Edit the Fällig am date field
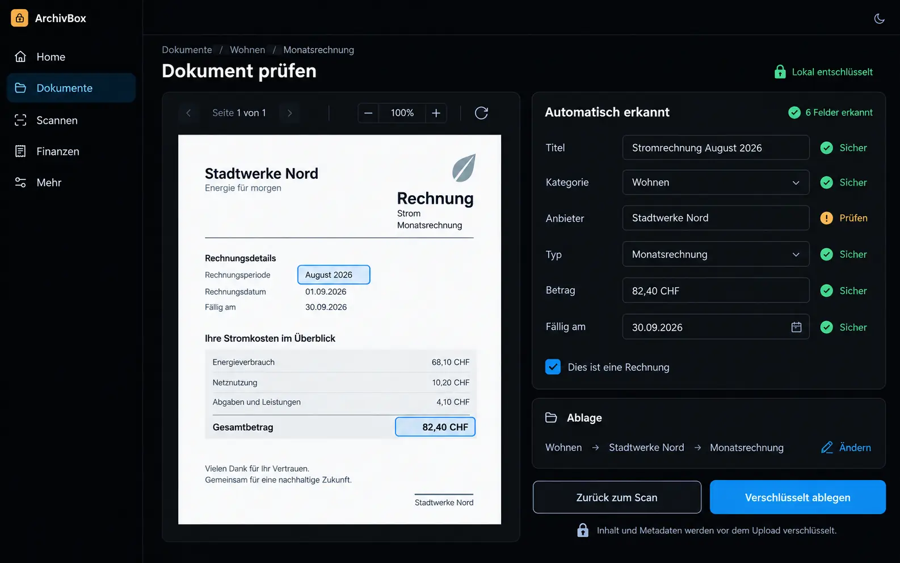Image resolution: width=900 pixels, height=563 pixels. [x=716, y=327]
